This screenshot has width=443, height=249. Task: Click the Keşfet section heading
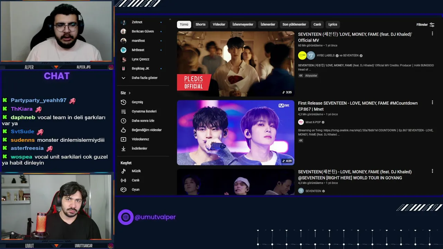click(126, 163)
